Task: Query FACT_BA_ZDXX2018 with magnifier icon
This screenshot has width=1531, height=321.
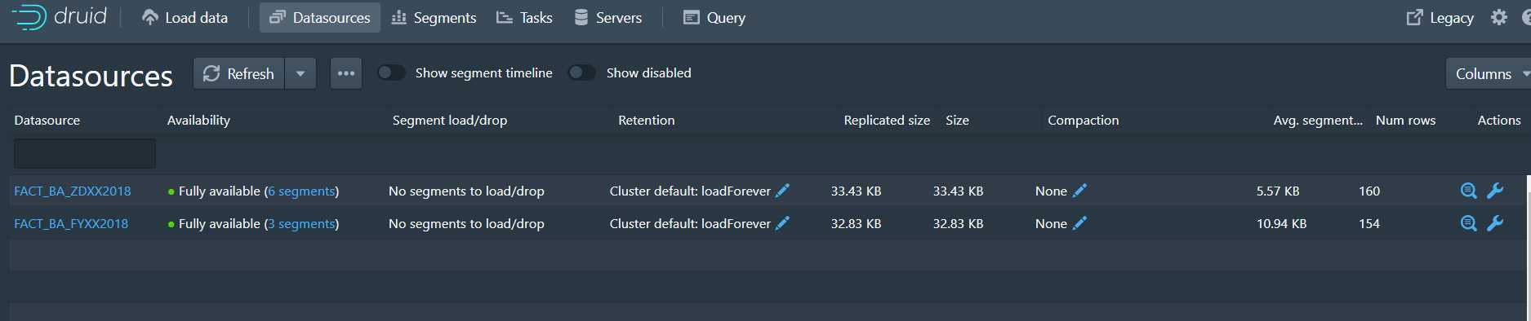Action: [1468, 191]
